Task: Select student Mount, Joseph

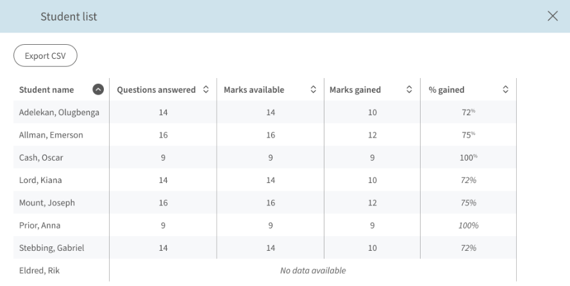Action: coord(47,203)
